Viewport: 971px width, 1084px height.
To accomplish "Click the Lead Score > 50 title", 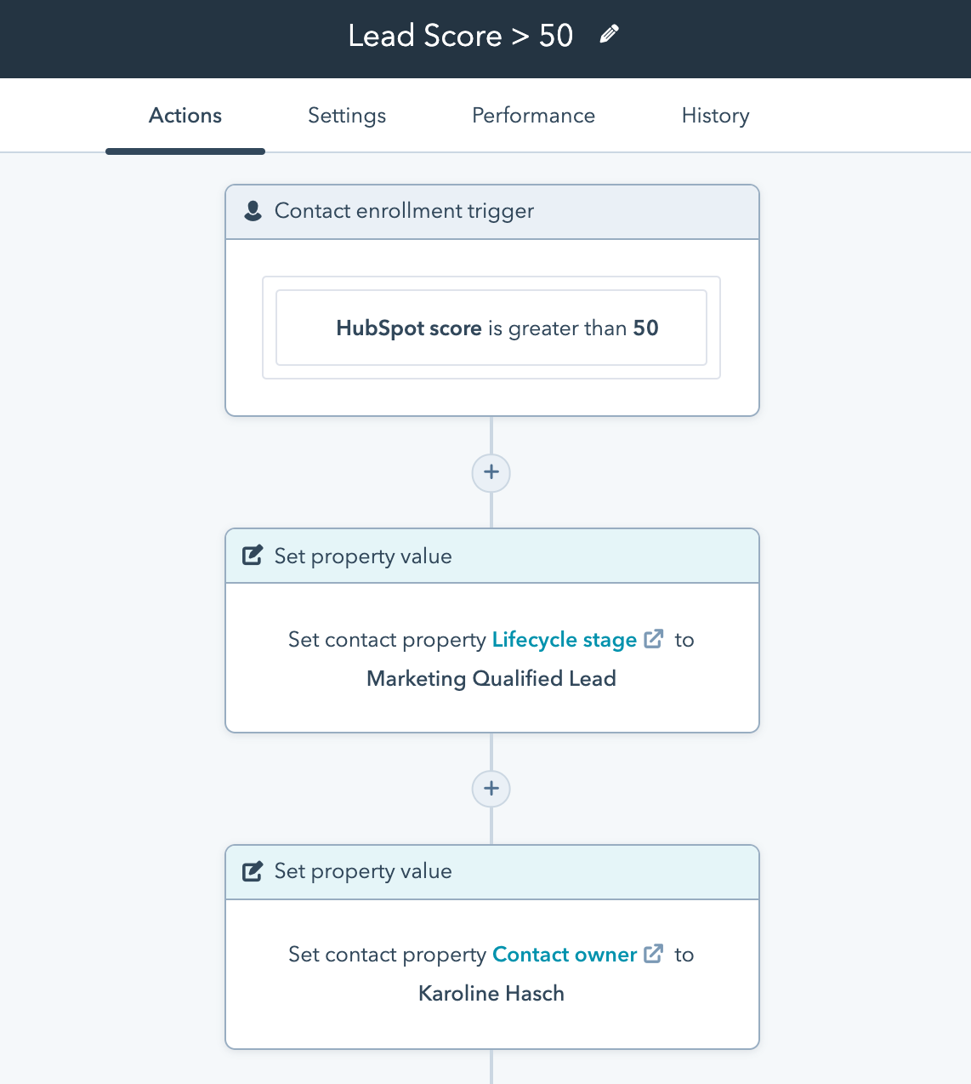I will [461, 36].
